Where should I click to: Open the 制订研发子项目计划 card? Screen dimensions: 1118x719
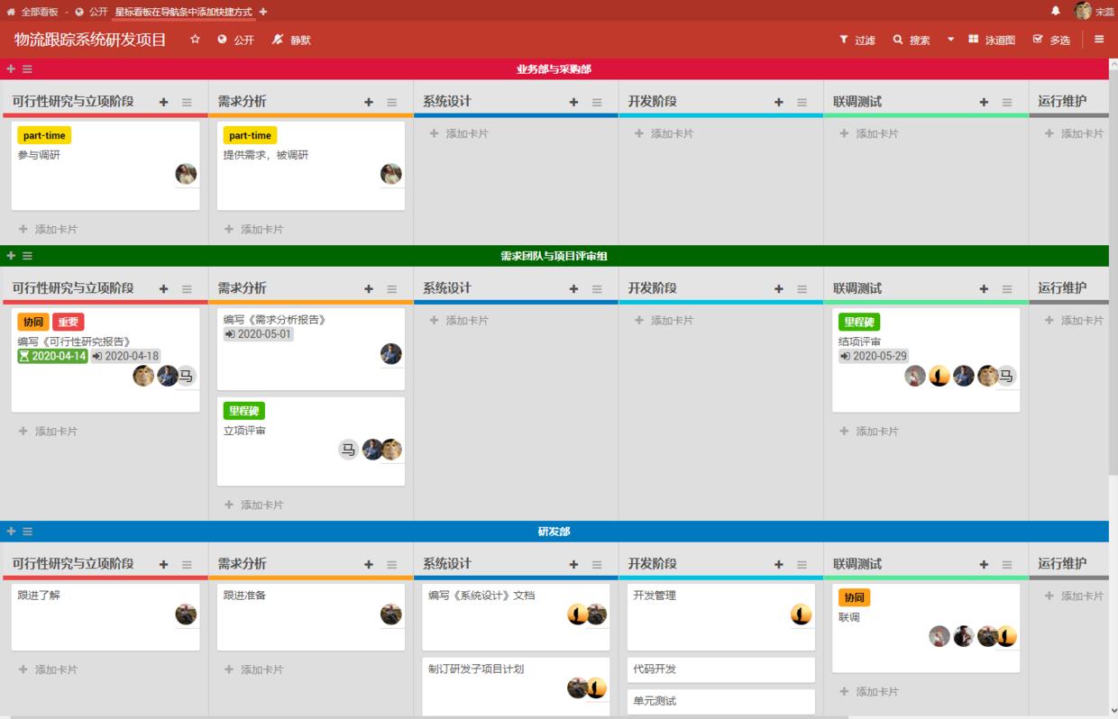[516, 687]
